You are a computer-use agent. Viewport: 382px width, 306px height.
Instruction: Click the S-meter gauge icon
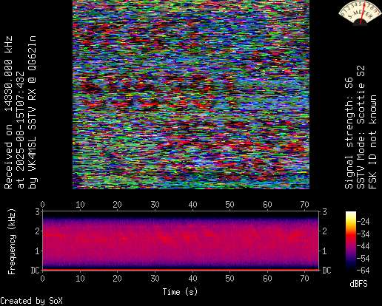pos(360,13)
